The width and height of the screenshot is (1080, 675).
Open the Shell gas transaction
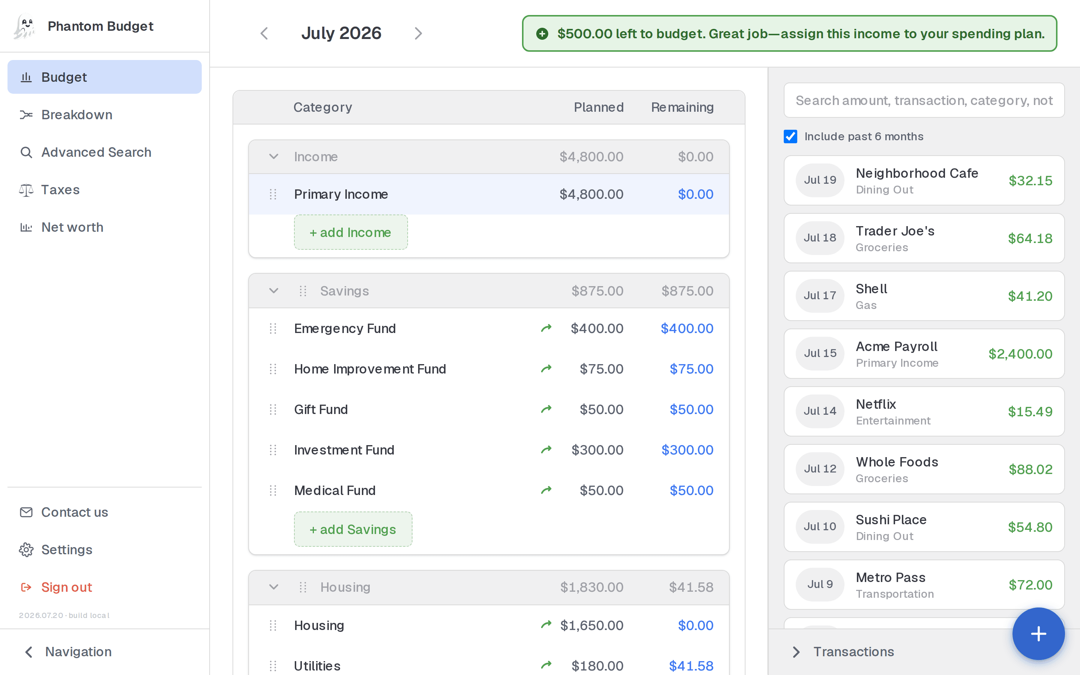pos(924,296)
